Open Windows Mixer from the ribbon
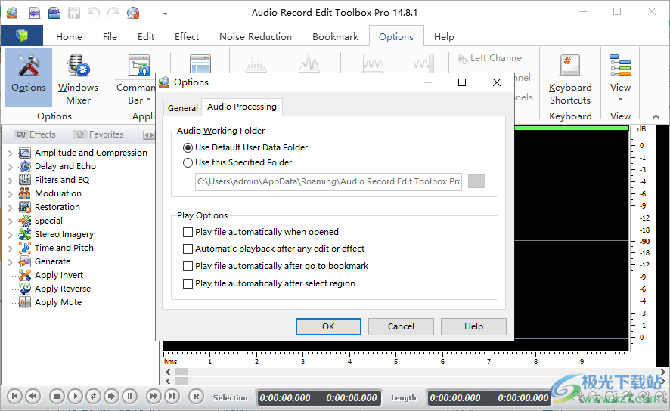Image resolution: width=670 pixels, height=411 pixels. tap(78, 79)
